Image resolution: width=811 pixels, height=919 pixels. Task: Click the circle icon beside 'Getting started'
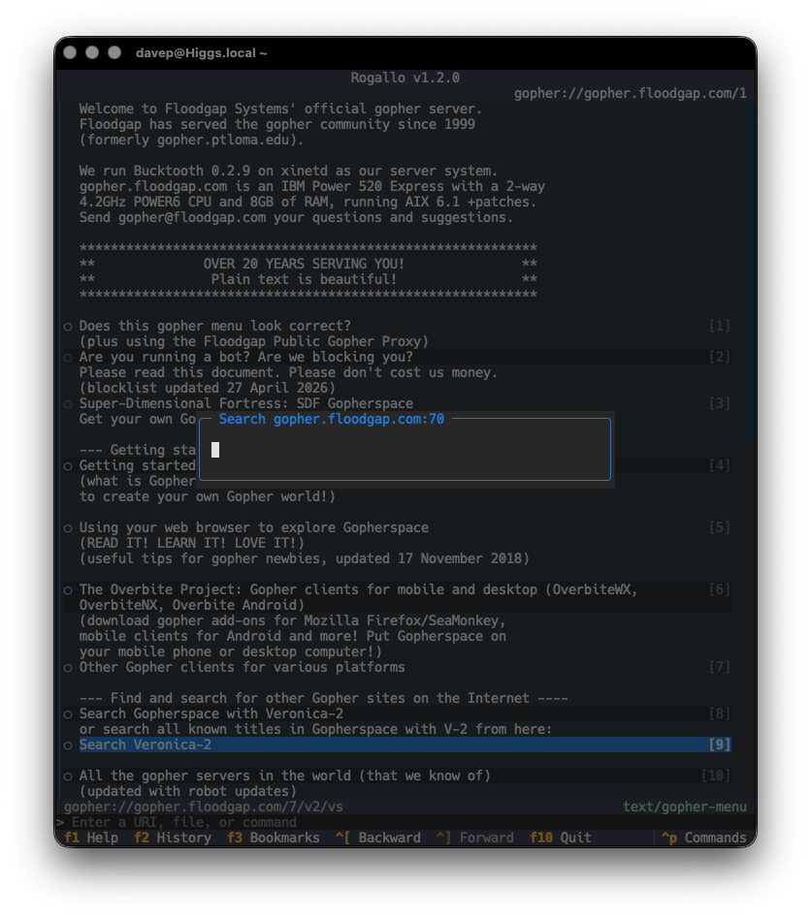tap(68, 466)
